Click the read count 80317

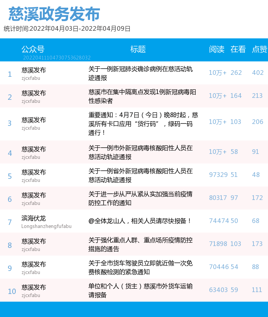tap(218, 198)
